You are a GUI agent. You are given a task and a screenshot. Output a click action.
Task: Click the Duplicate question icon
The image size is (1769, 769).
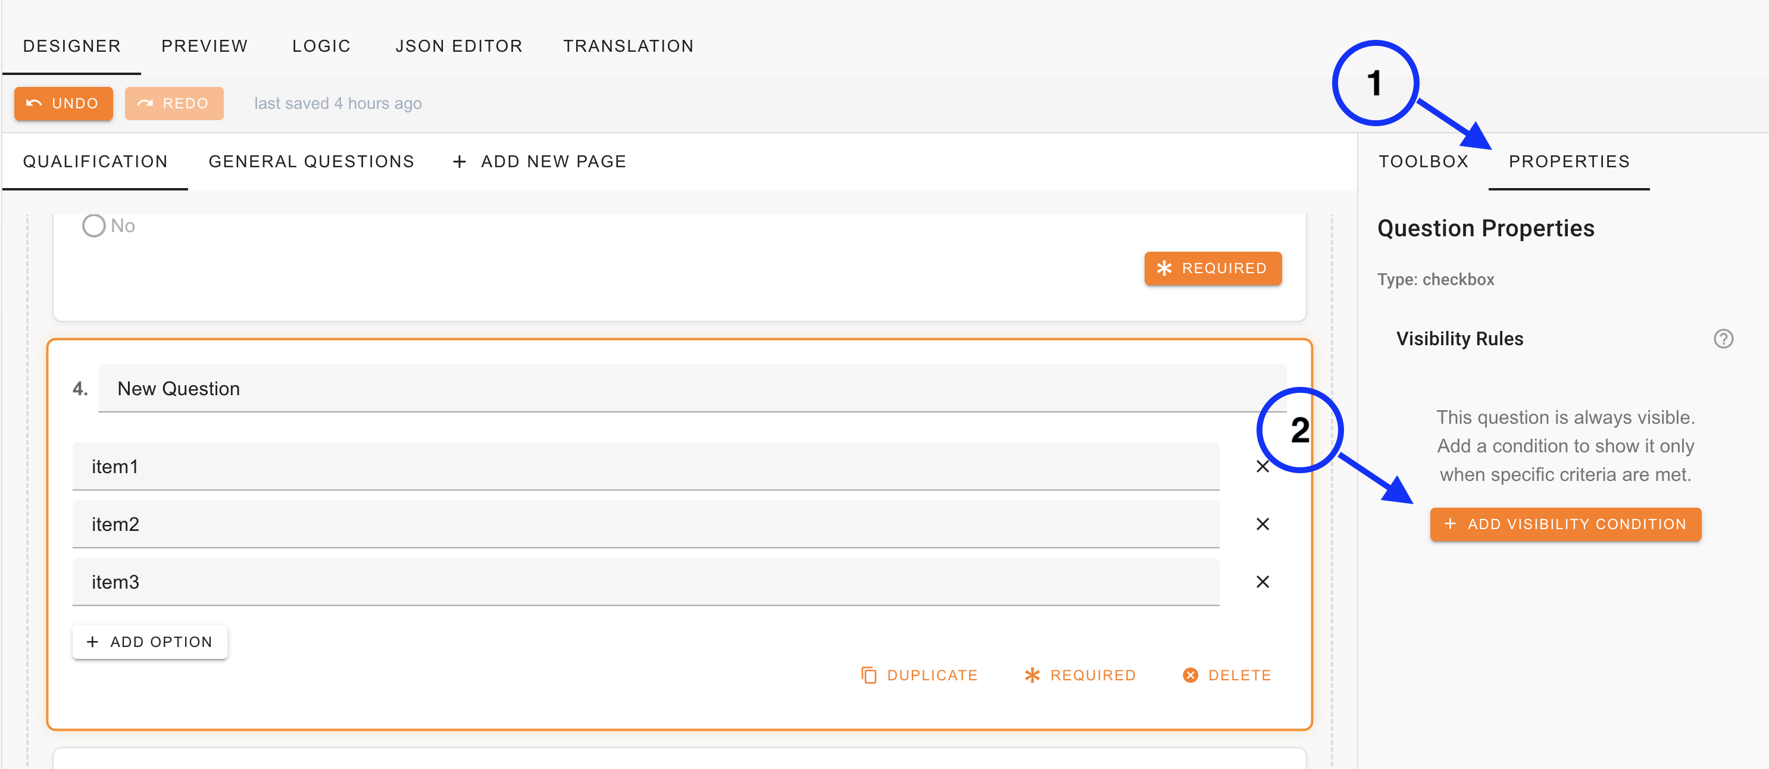[x=870, y=675]
